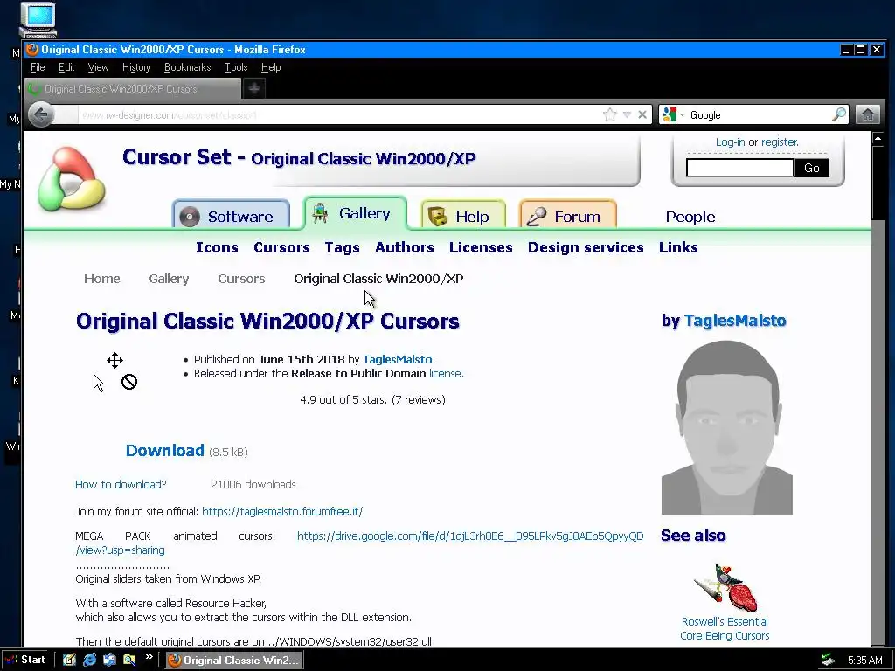The width and height of the screenshot is (895, 671).
Task: Open the Tools menu
Action: pos(236,67)
